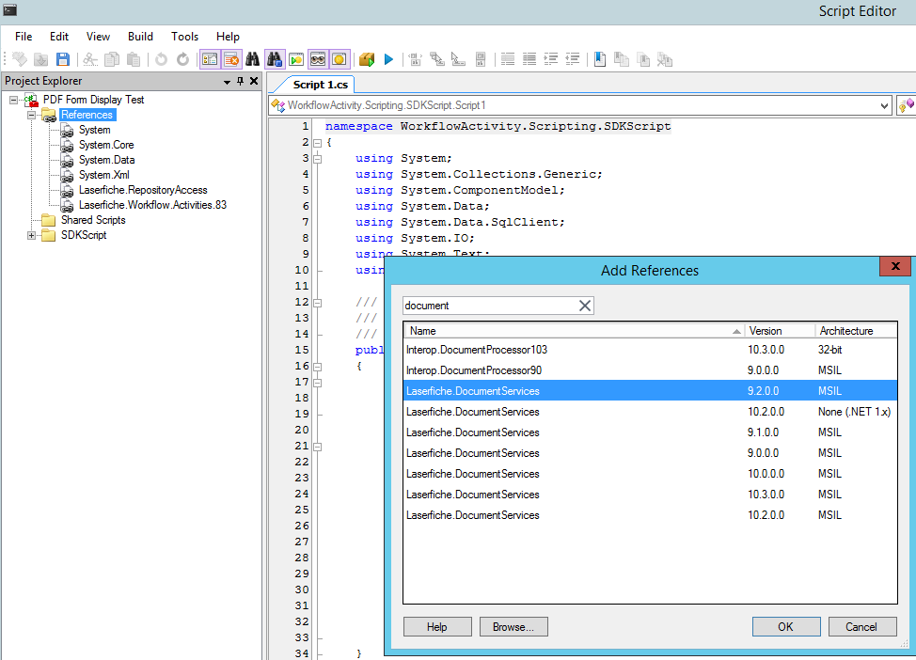Screen dimensions: 916x660
Task: Collapse the using block on line 3
Action: pos(317,158)
